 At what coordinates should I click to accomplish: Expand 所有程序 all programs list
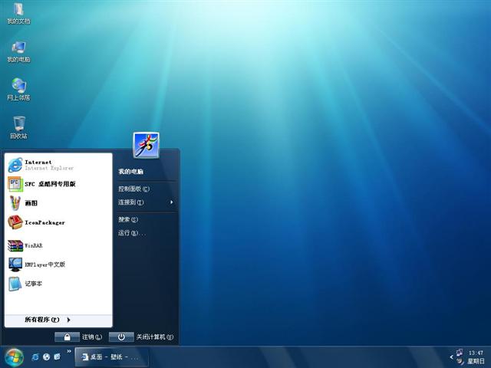click(58, 320)
